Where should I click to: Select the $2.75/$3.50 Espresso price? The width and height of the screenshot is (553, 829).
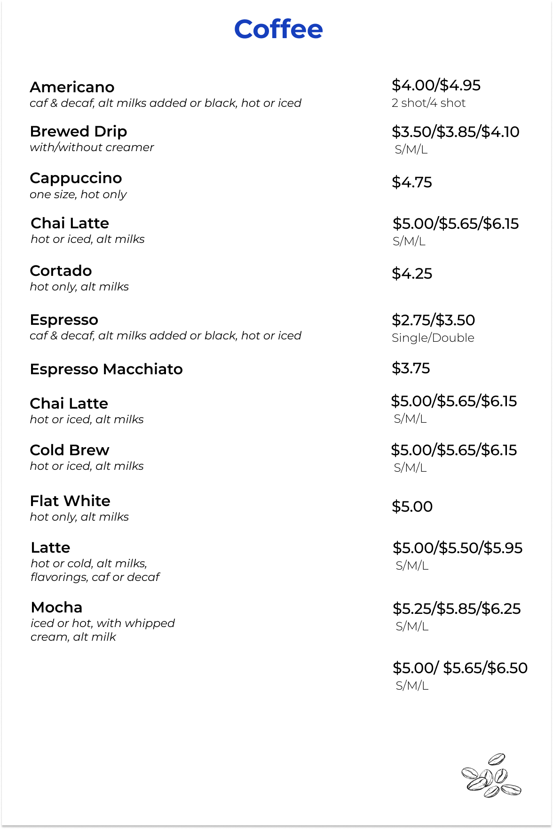[433, 320]
